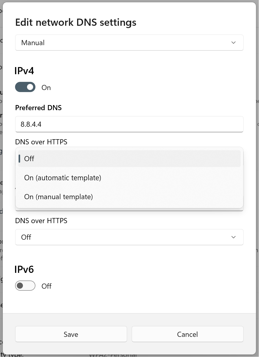Screen dimensions: 259x357
Task: Dismiss changes with Cancel
Action: click(187, 334)
